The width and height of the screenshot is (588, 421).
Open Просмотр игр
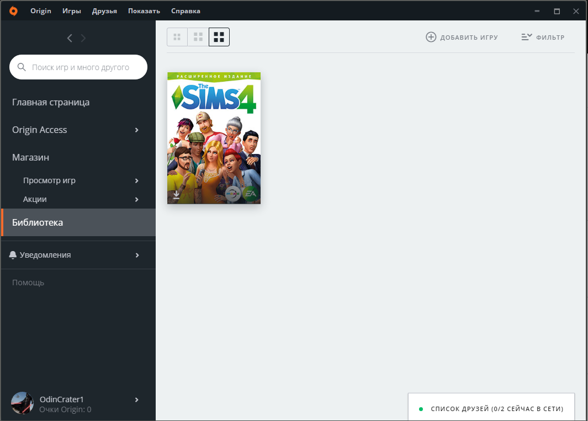pyautogui.click(x=50, y=180)
